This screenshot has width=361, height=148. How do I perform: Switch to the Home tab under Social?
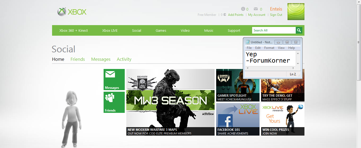(x=58, y=59)
